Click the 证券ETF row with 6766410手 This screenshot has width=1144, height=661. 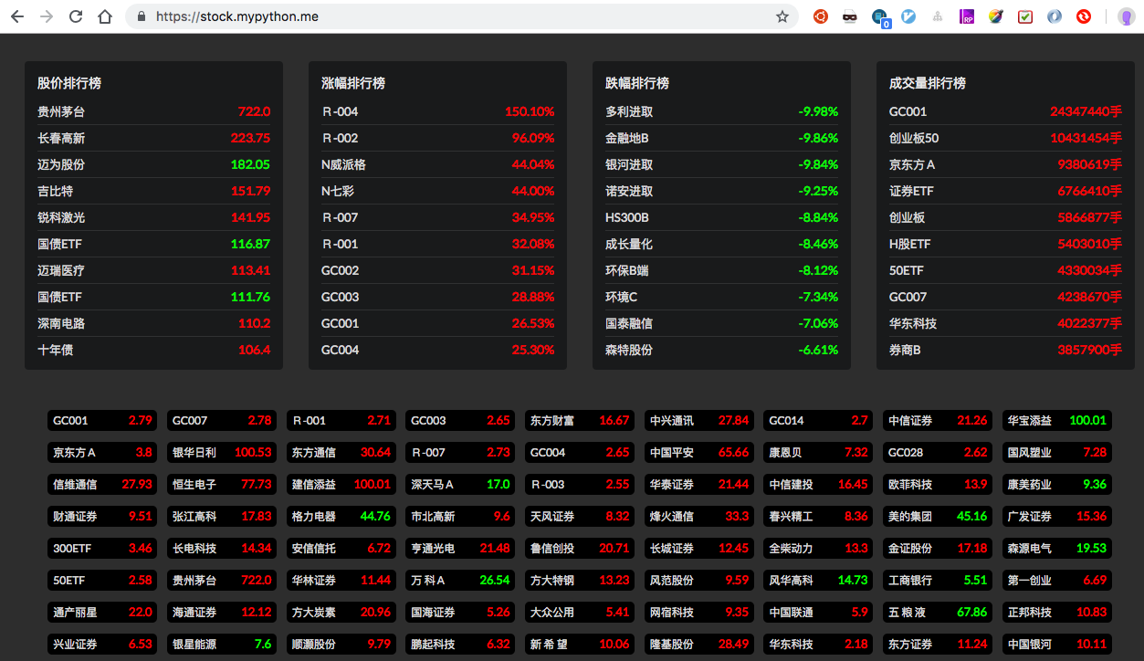(x=1005, y=191)
